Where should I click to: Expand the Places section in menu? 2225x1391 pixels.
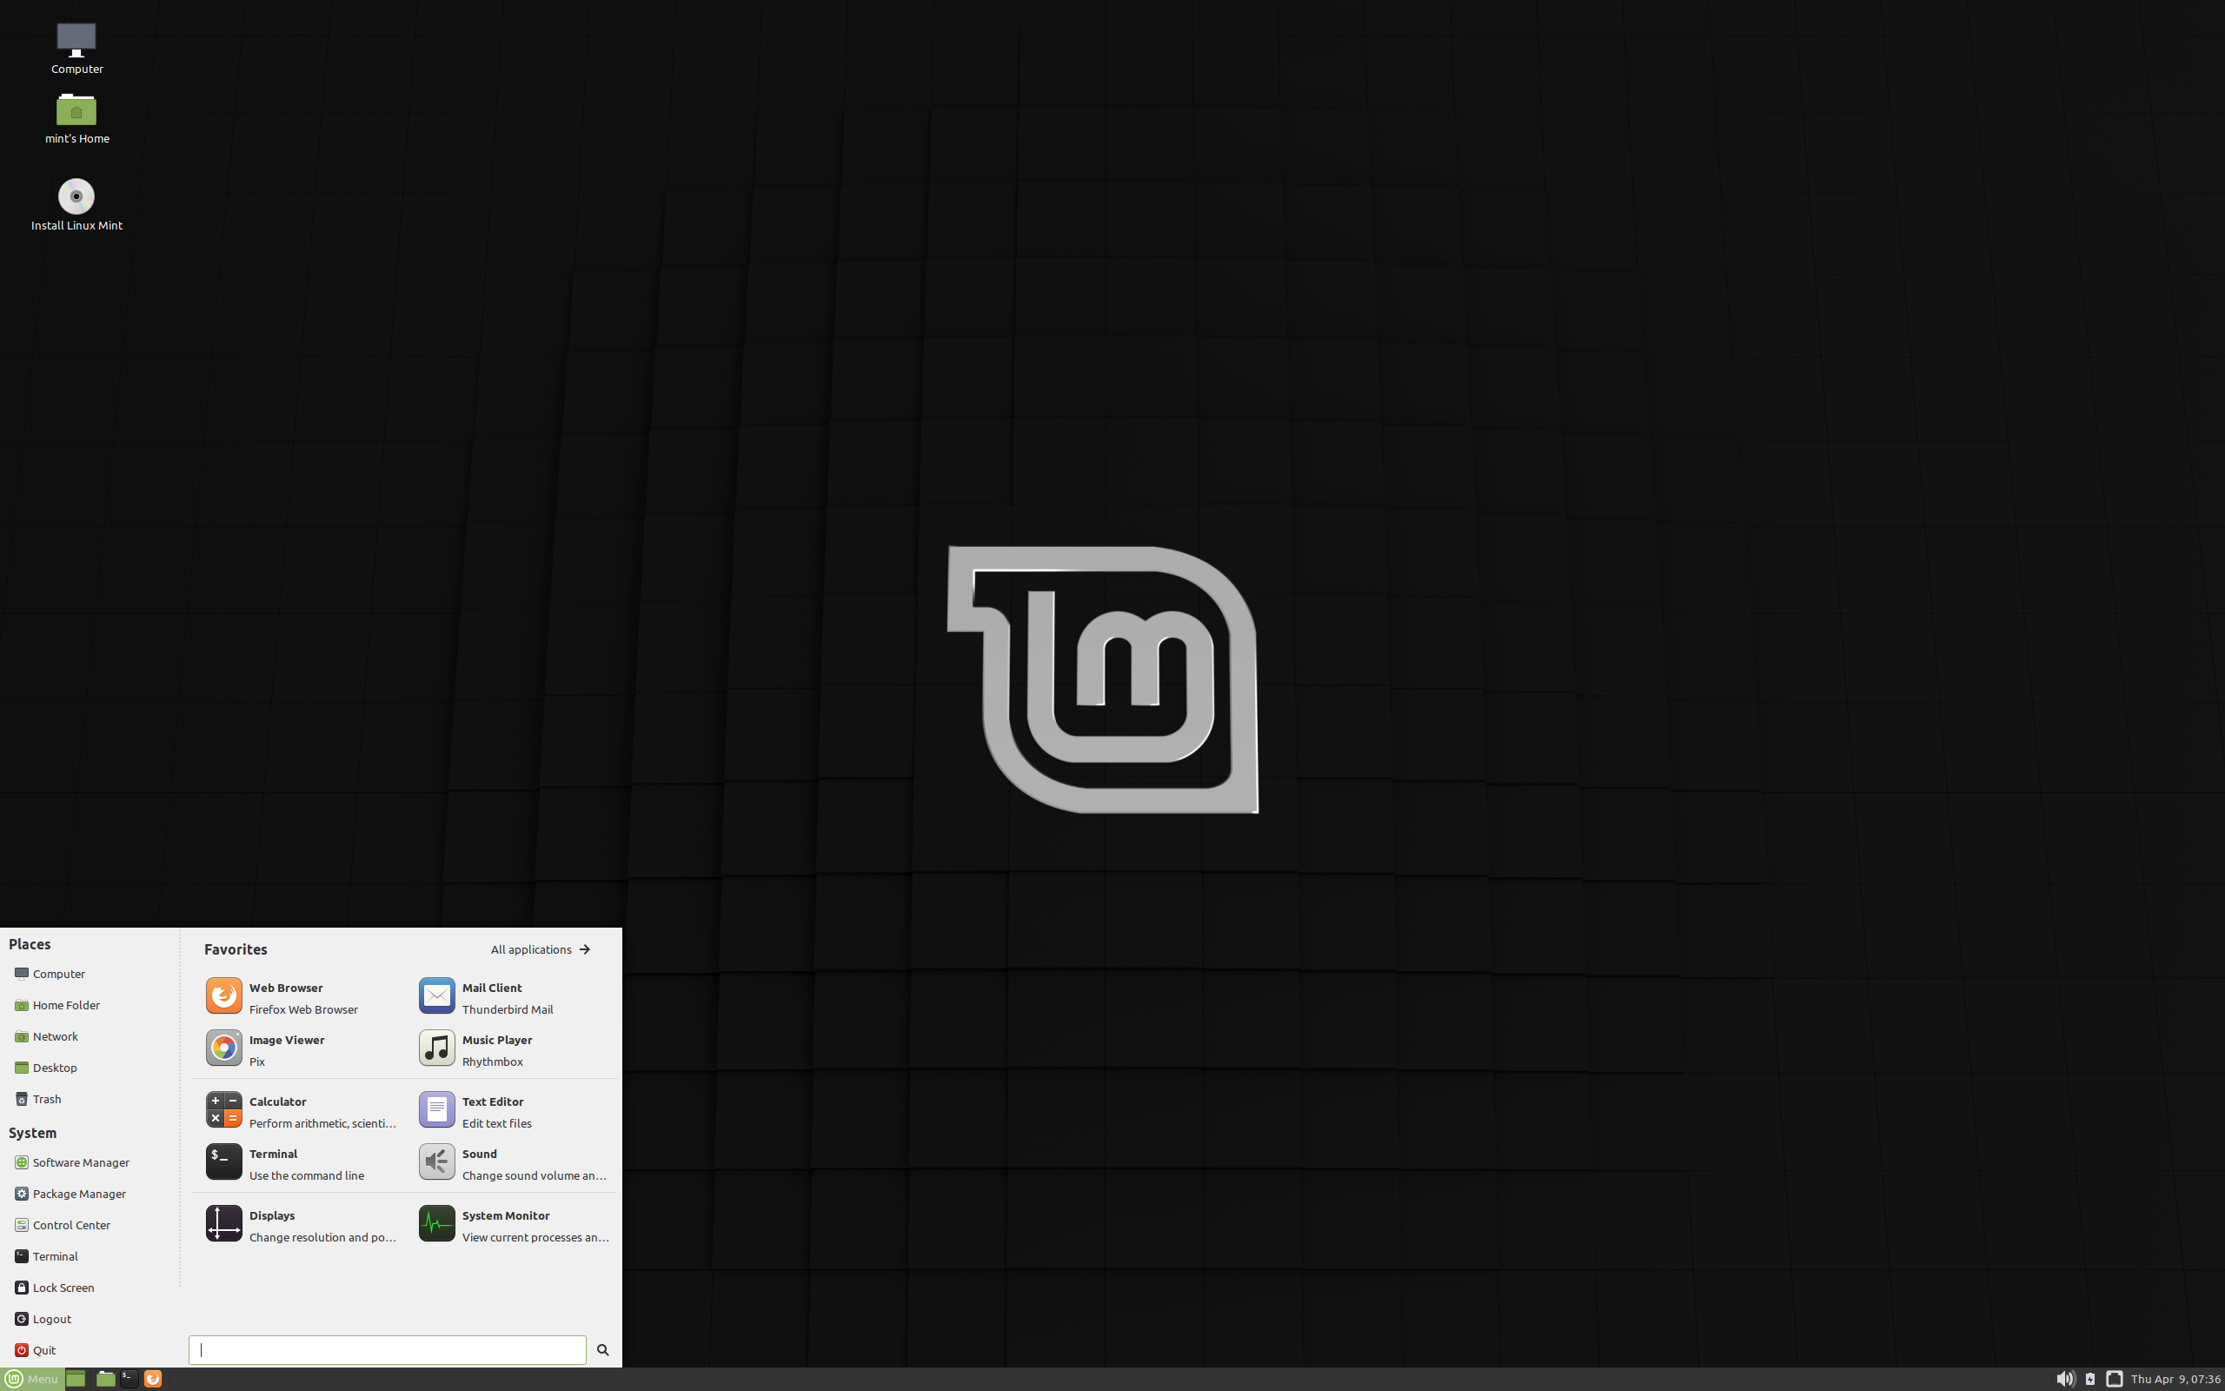coord(29,944)
